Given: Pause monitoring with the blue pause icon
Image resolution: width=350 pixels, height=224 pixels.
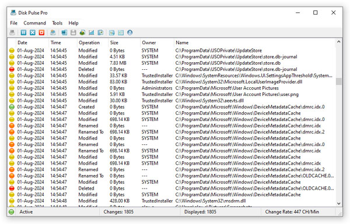Looking at the screenshot, I should tap(23, 33).
